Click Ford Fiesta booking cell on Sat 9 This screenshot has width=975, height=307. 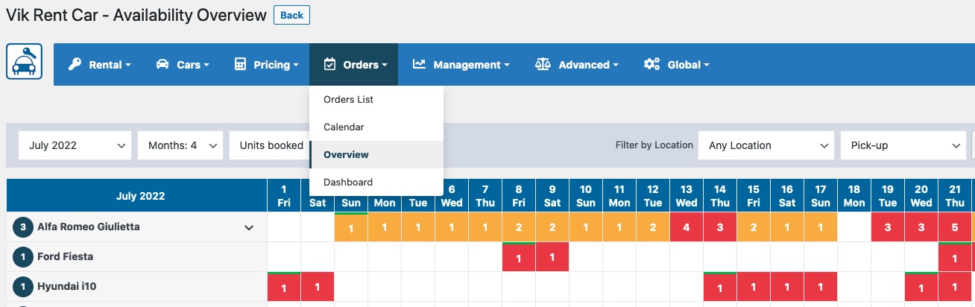point(552,257)
